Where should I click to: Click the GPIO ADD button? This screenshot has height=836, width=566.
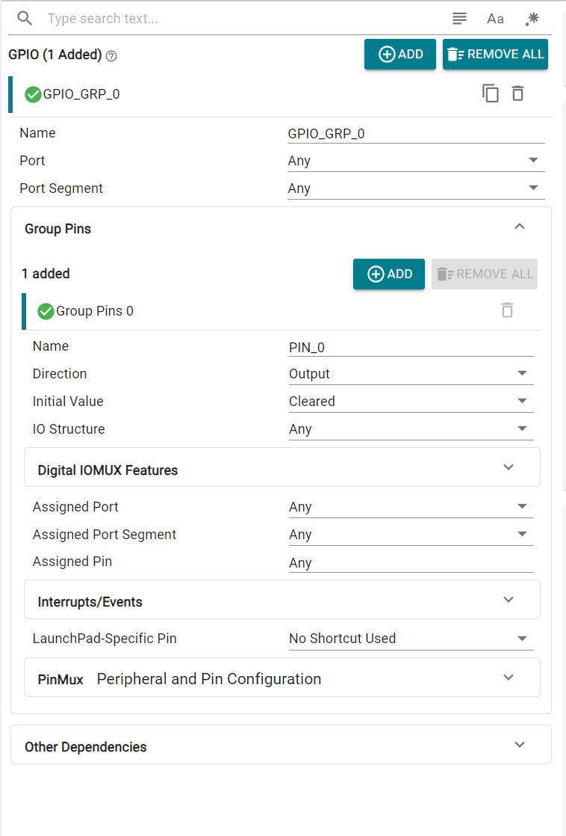(x=400, y=55)
